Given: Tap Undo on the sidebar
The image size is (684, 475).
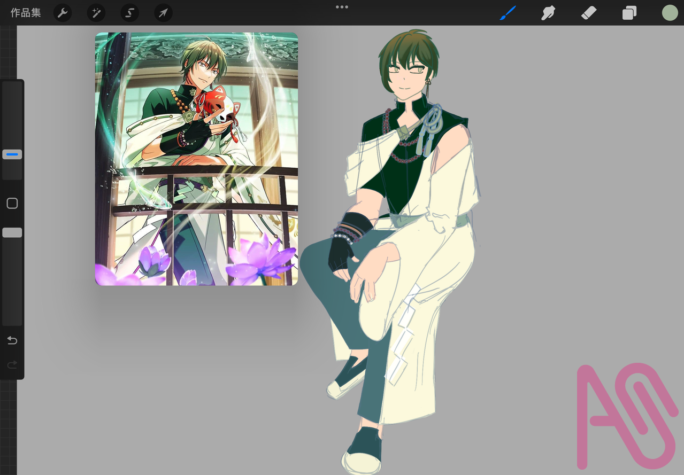Looking at the screenshot, I should pyautogui.click(x=12, y=340).
